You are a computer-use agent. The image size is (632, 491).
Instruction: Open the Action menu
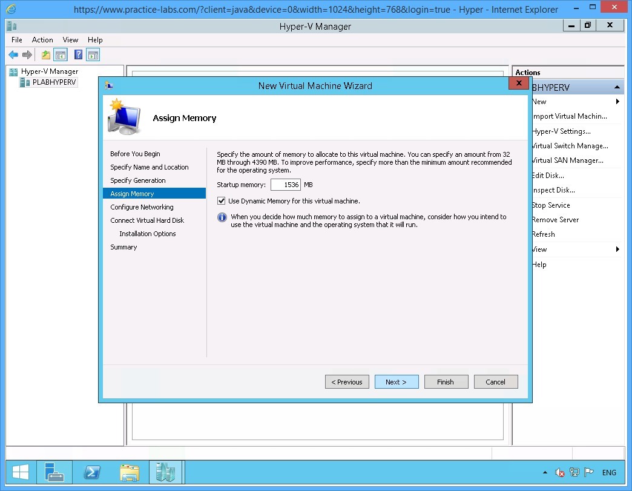pos(42,39)
